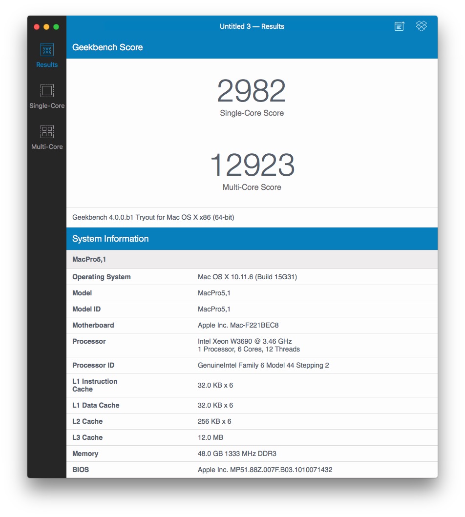Click the Dropbox icon in title bar
Image resolution: width=465 pixels, height=517 pixels.
pyautogui.click(x=422, y=26)
